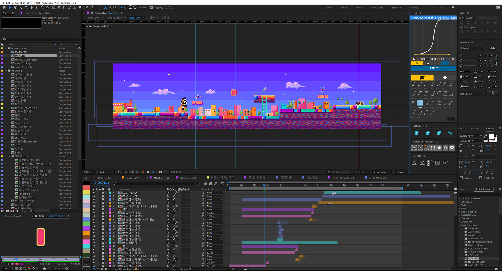
Task: Select the Selection tool in toolbar
Action: [x=10, y=7]
